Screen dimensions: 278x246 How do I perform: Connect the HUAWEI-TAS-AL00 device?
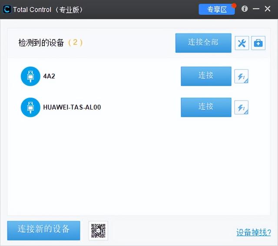point(206,107)
